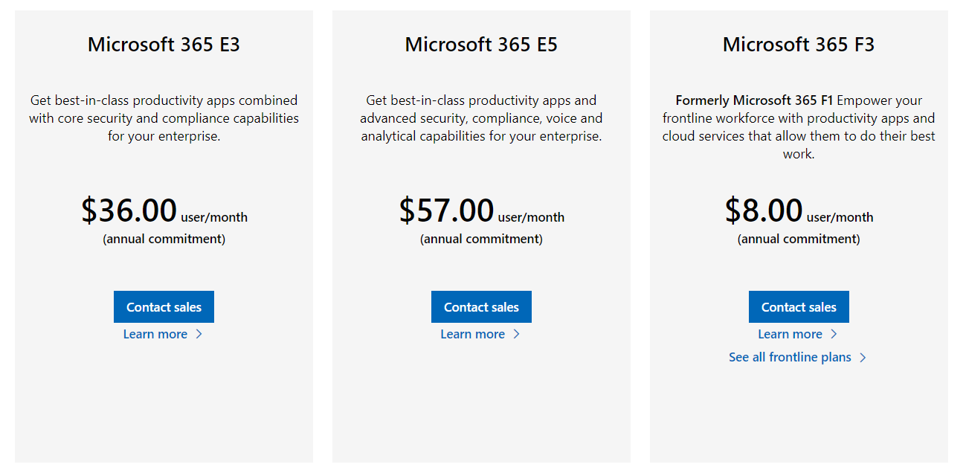
Task: Click the bold Formerly Microsoft 365 F1 text
Action: click(x=754, y=100)
